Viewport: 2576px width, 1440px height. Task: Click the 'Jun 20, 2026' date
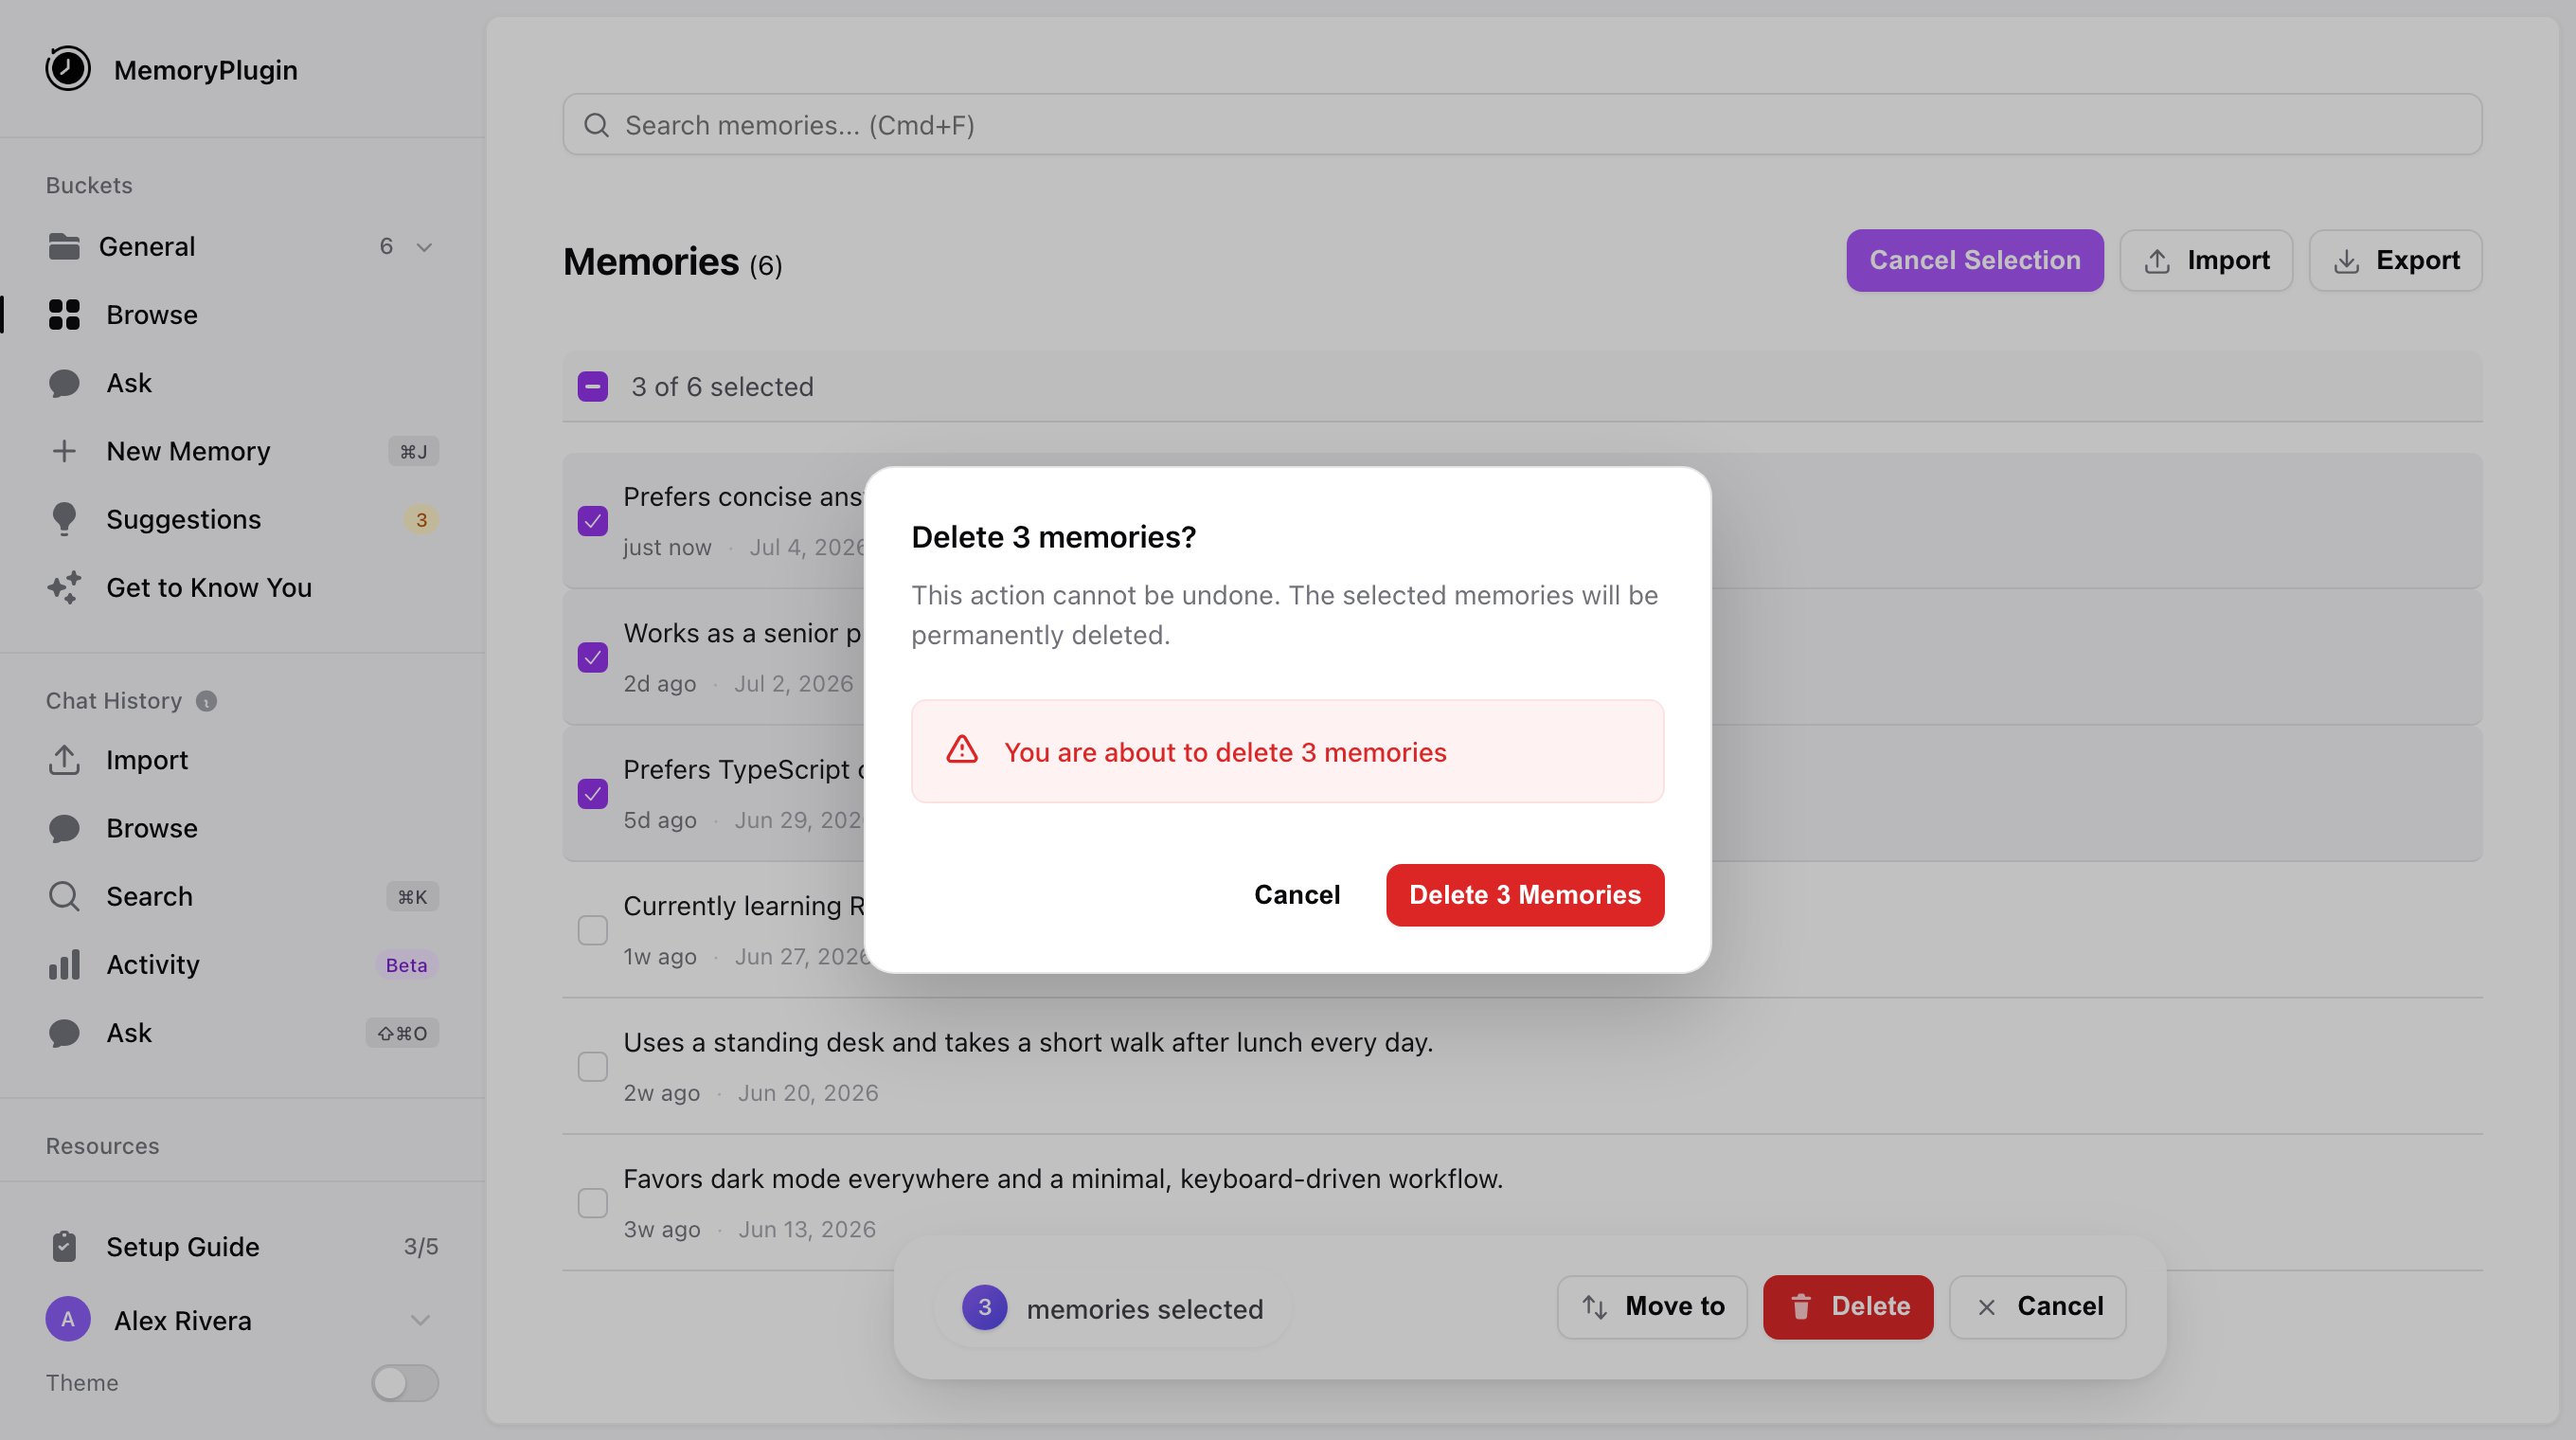coord(808,1093)
